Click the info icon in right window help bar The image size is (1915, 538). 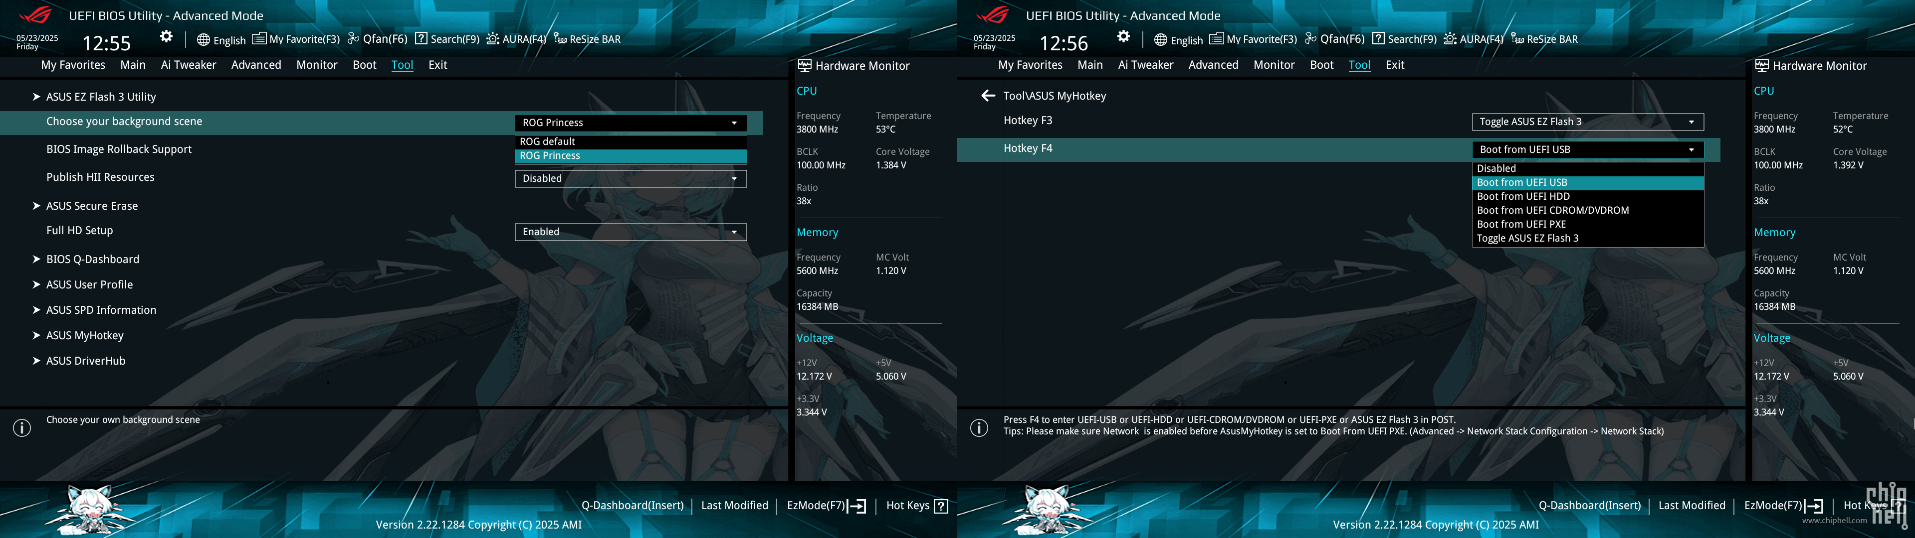(x=980, y=428)
